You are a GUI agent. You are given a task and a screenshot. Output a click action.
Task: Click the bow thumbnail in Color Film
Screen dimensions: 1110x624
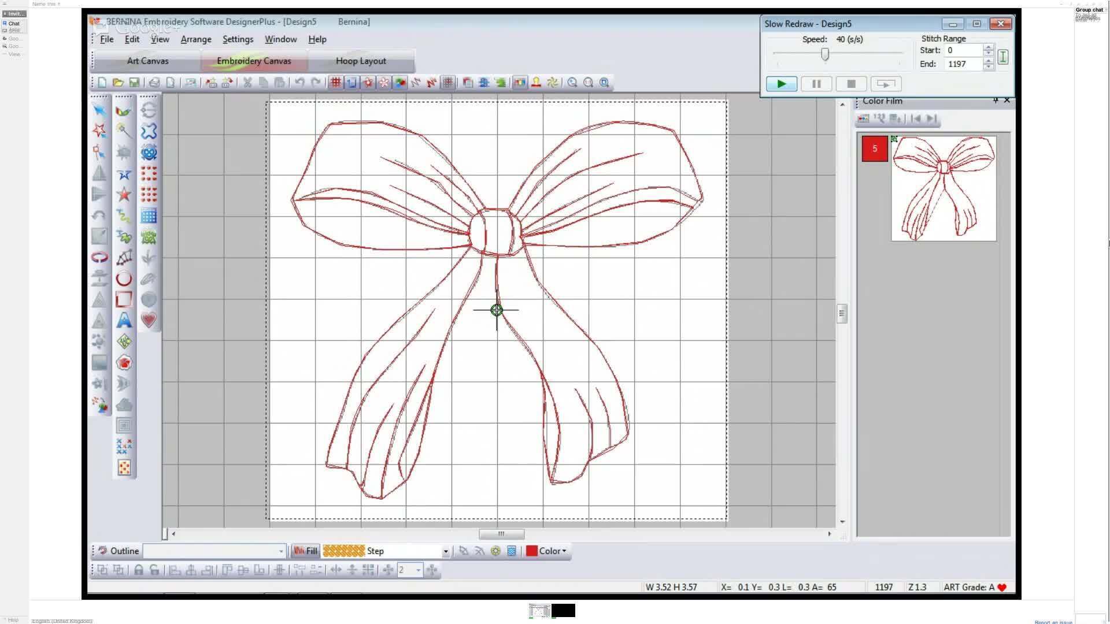(x=943, y=189)
